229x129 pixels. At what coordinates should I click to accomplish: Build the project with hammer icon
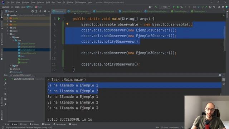[156, 7]
